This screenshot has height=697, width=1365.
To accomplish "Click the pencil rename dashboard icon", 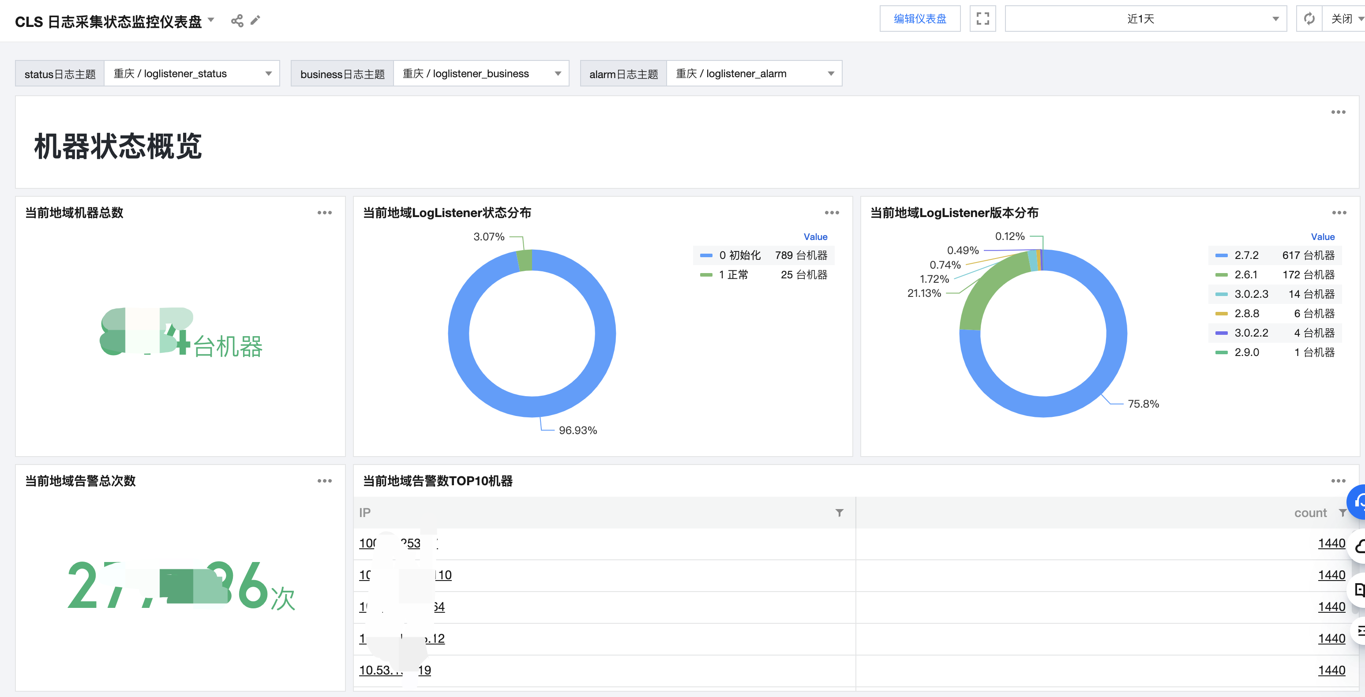I will (x=255, y=20).
